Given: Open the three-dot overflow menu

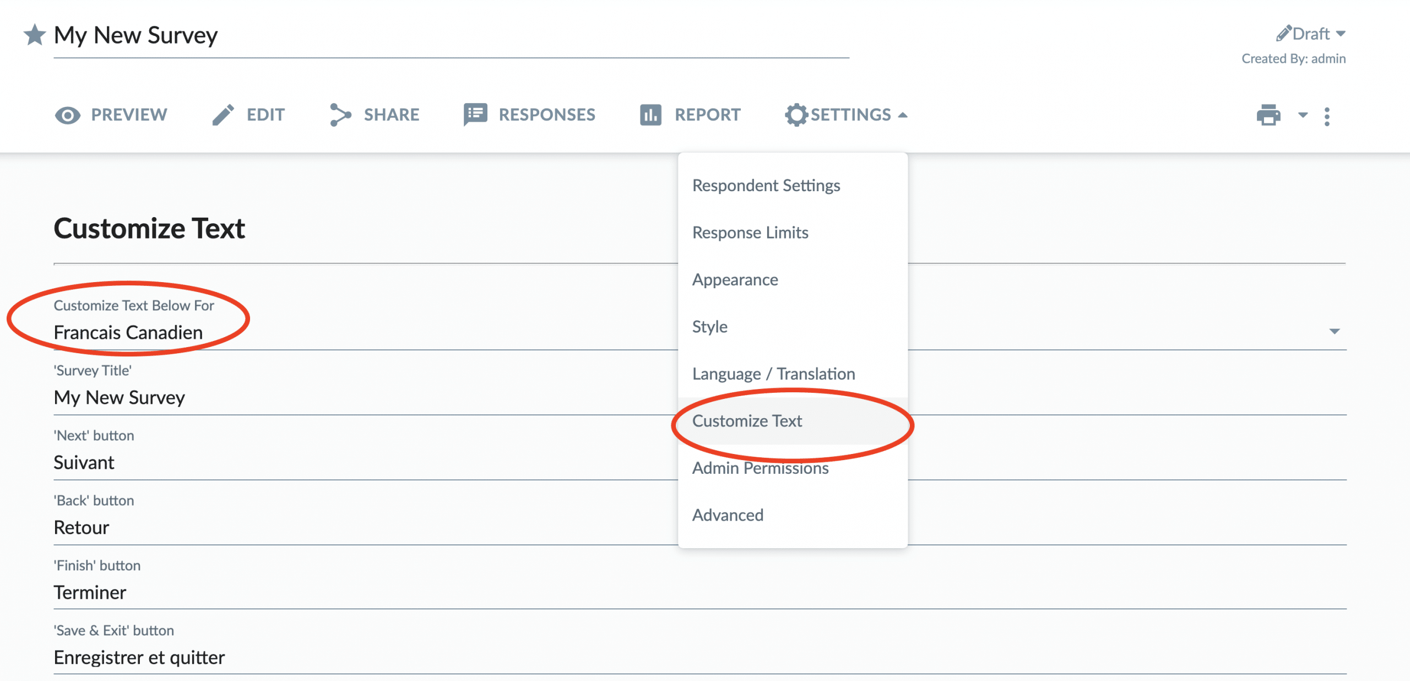Looking at the screenshot, I should coord(1328,116).
